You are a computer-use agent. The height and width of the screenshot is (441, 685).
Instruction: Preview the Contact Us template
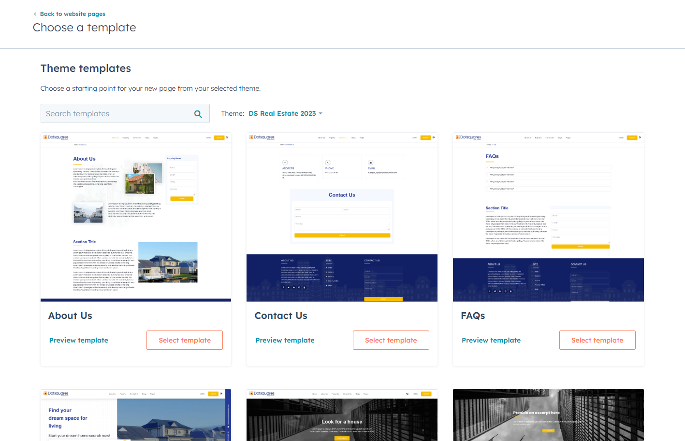click(285, 340)
